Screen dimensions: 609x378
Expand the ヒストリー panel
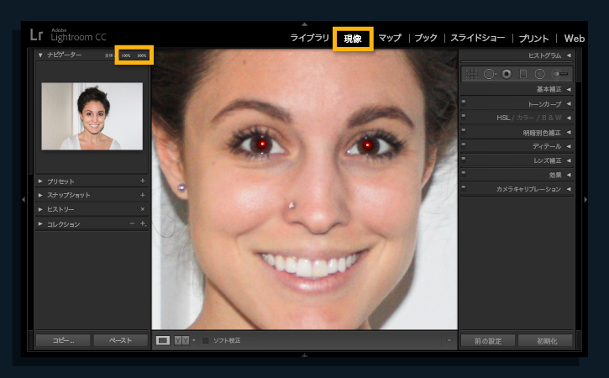coord(40,209)
